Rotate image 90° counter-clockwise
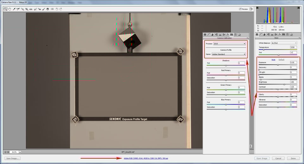Image resolution: width=304 pixels, height=164 pixels. pos(57,9)
